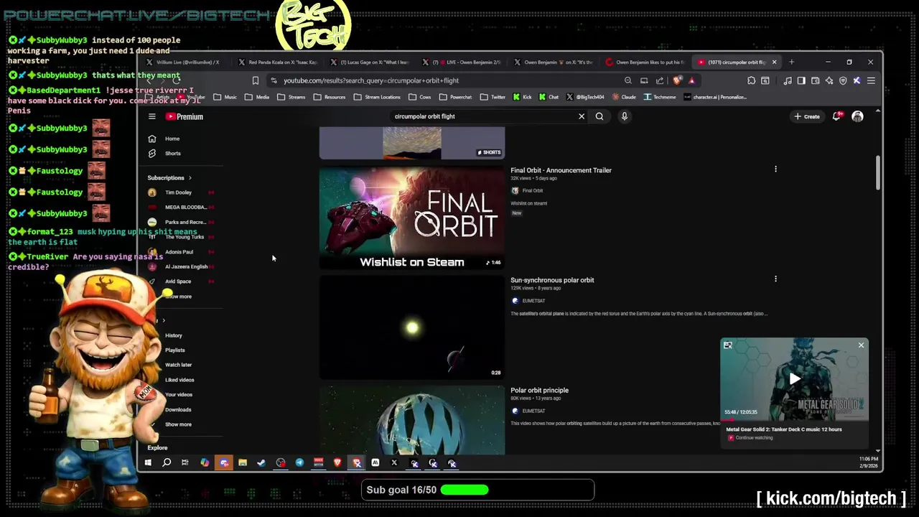Click the Final Orbit video thumbnail

(412, 219)
